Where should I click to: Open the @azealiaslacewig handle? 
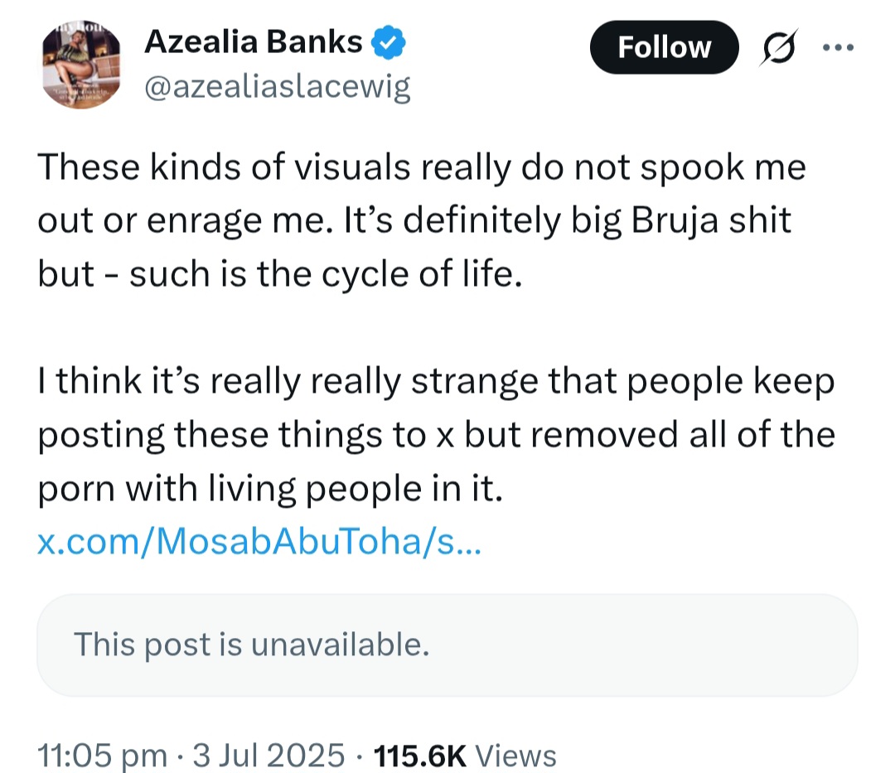[278, 86]
